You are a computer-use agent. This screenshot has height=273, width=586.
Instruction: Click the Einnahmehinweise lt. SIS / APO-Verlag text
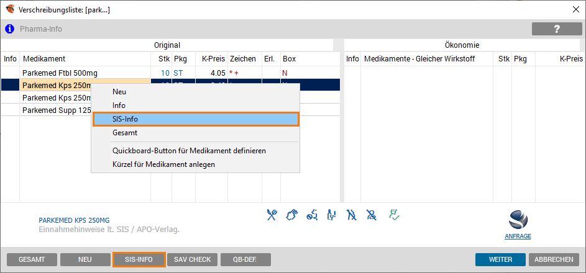point(109,229)
